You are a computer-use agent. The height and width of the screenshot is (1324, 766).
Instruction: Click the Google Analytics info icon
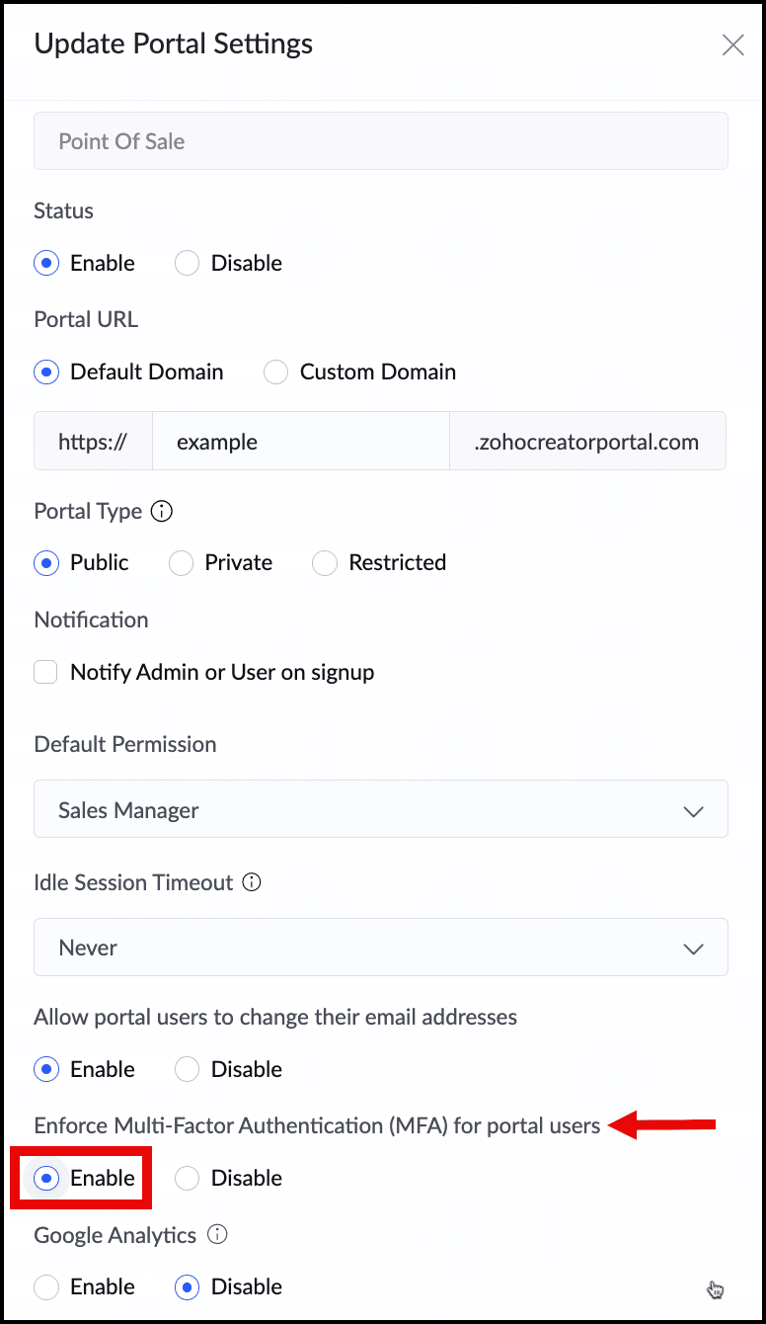(218, 1234)
